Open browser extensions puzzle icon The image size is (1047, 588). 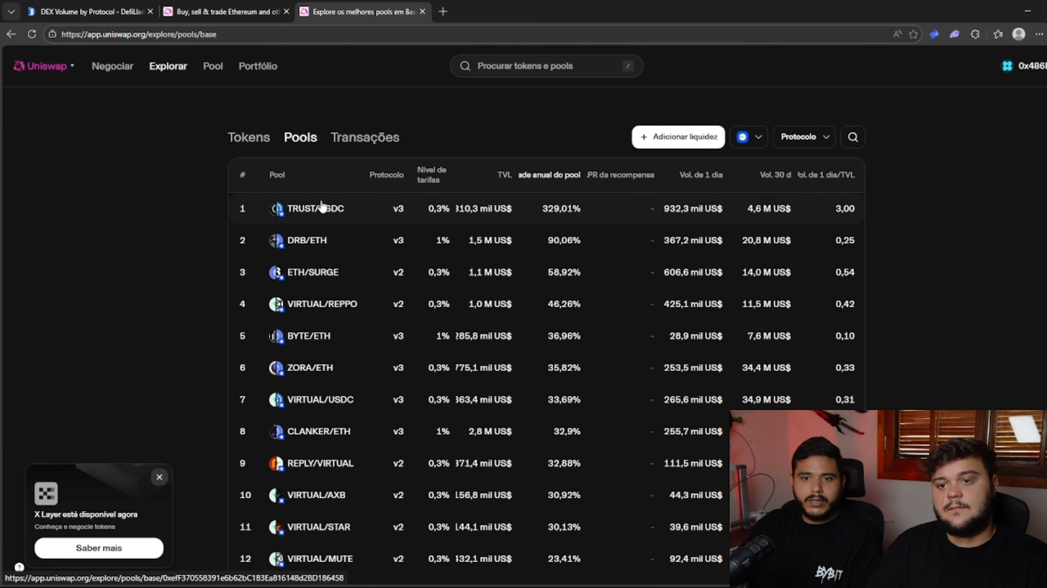[975, 34]
